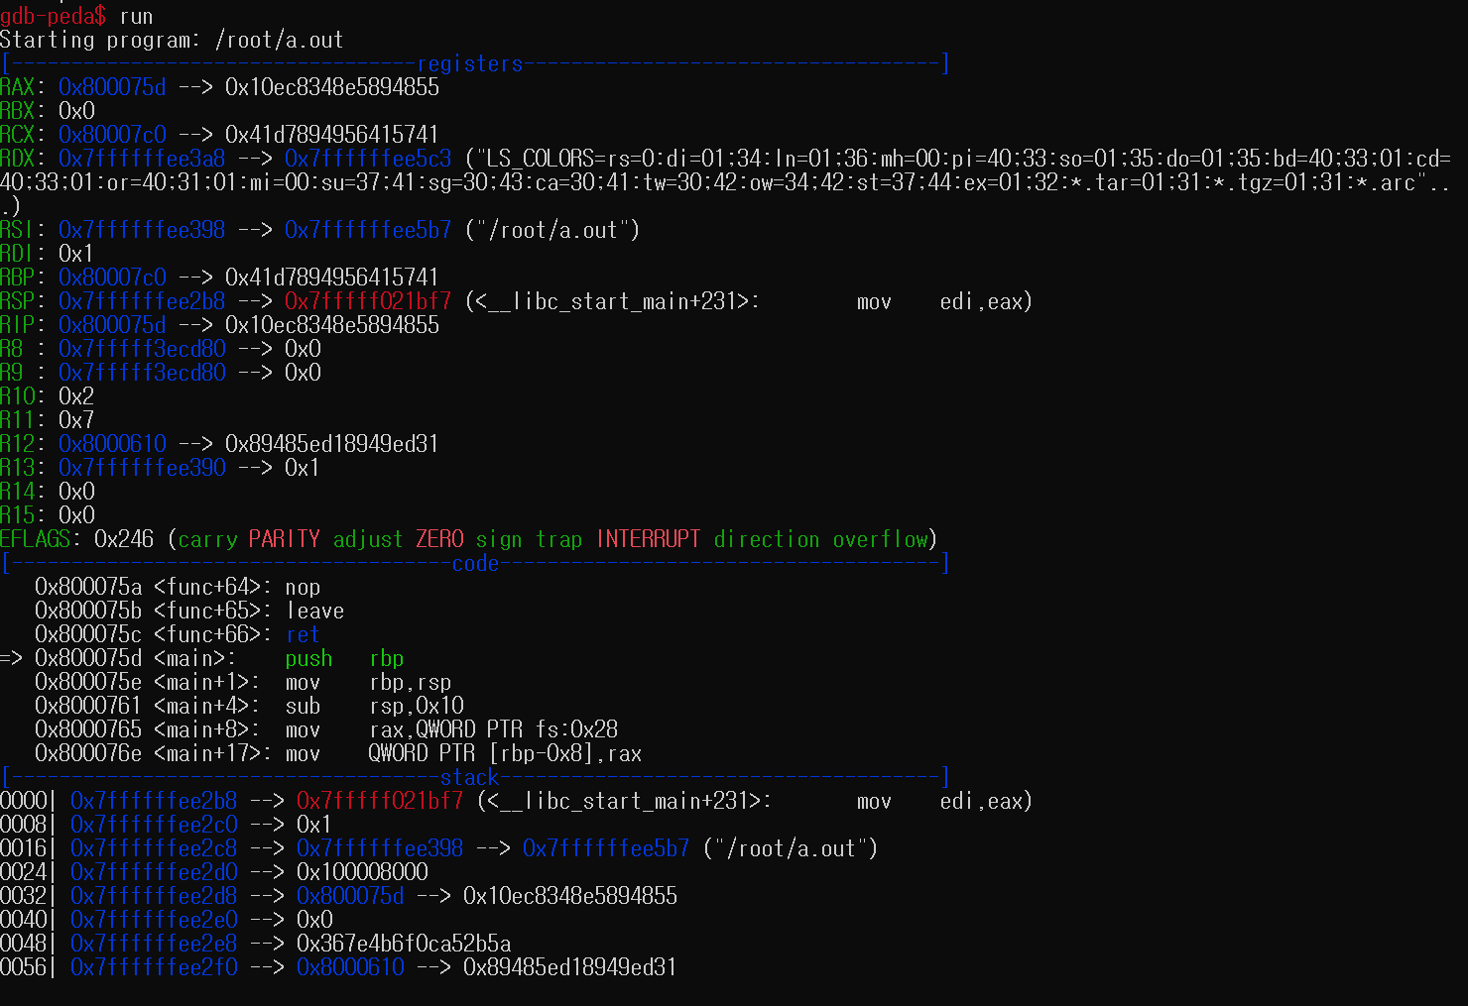1468x1006 pixels.
Task: Select the current instruction push rbp
Action: click(344, 658)
